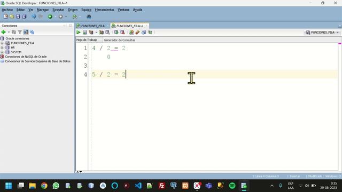The width and height of the screenshot is (342, 192).
Task: Click the New file toolbar icon
Action: coord(6,17)
